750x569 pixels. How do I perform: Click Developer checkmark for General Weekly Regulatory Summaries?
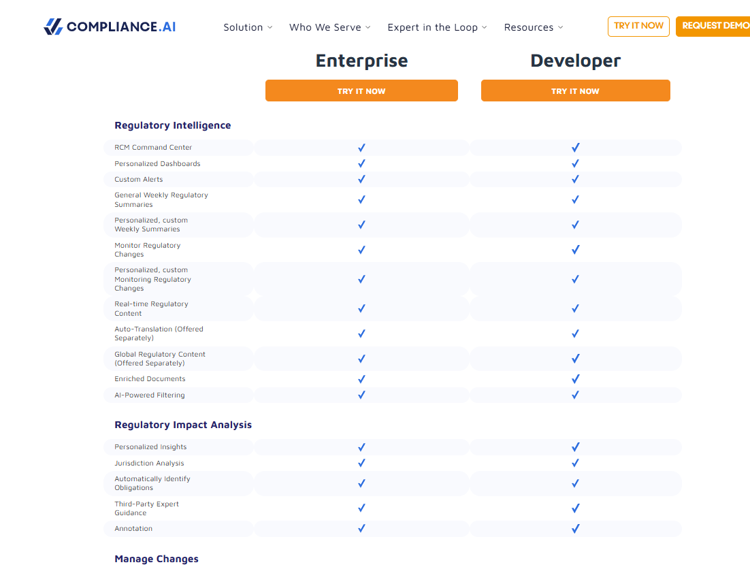(x=575, y=199)
